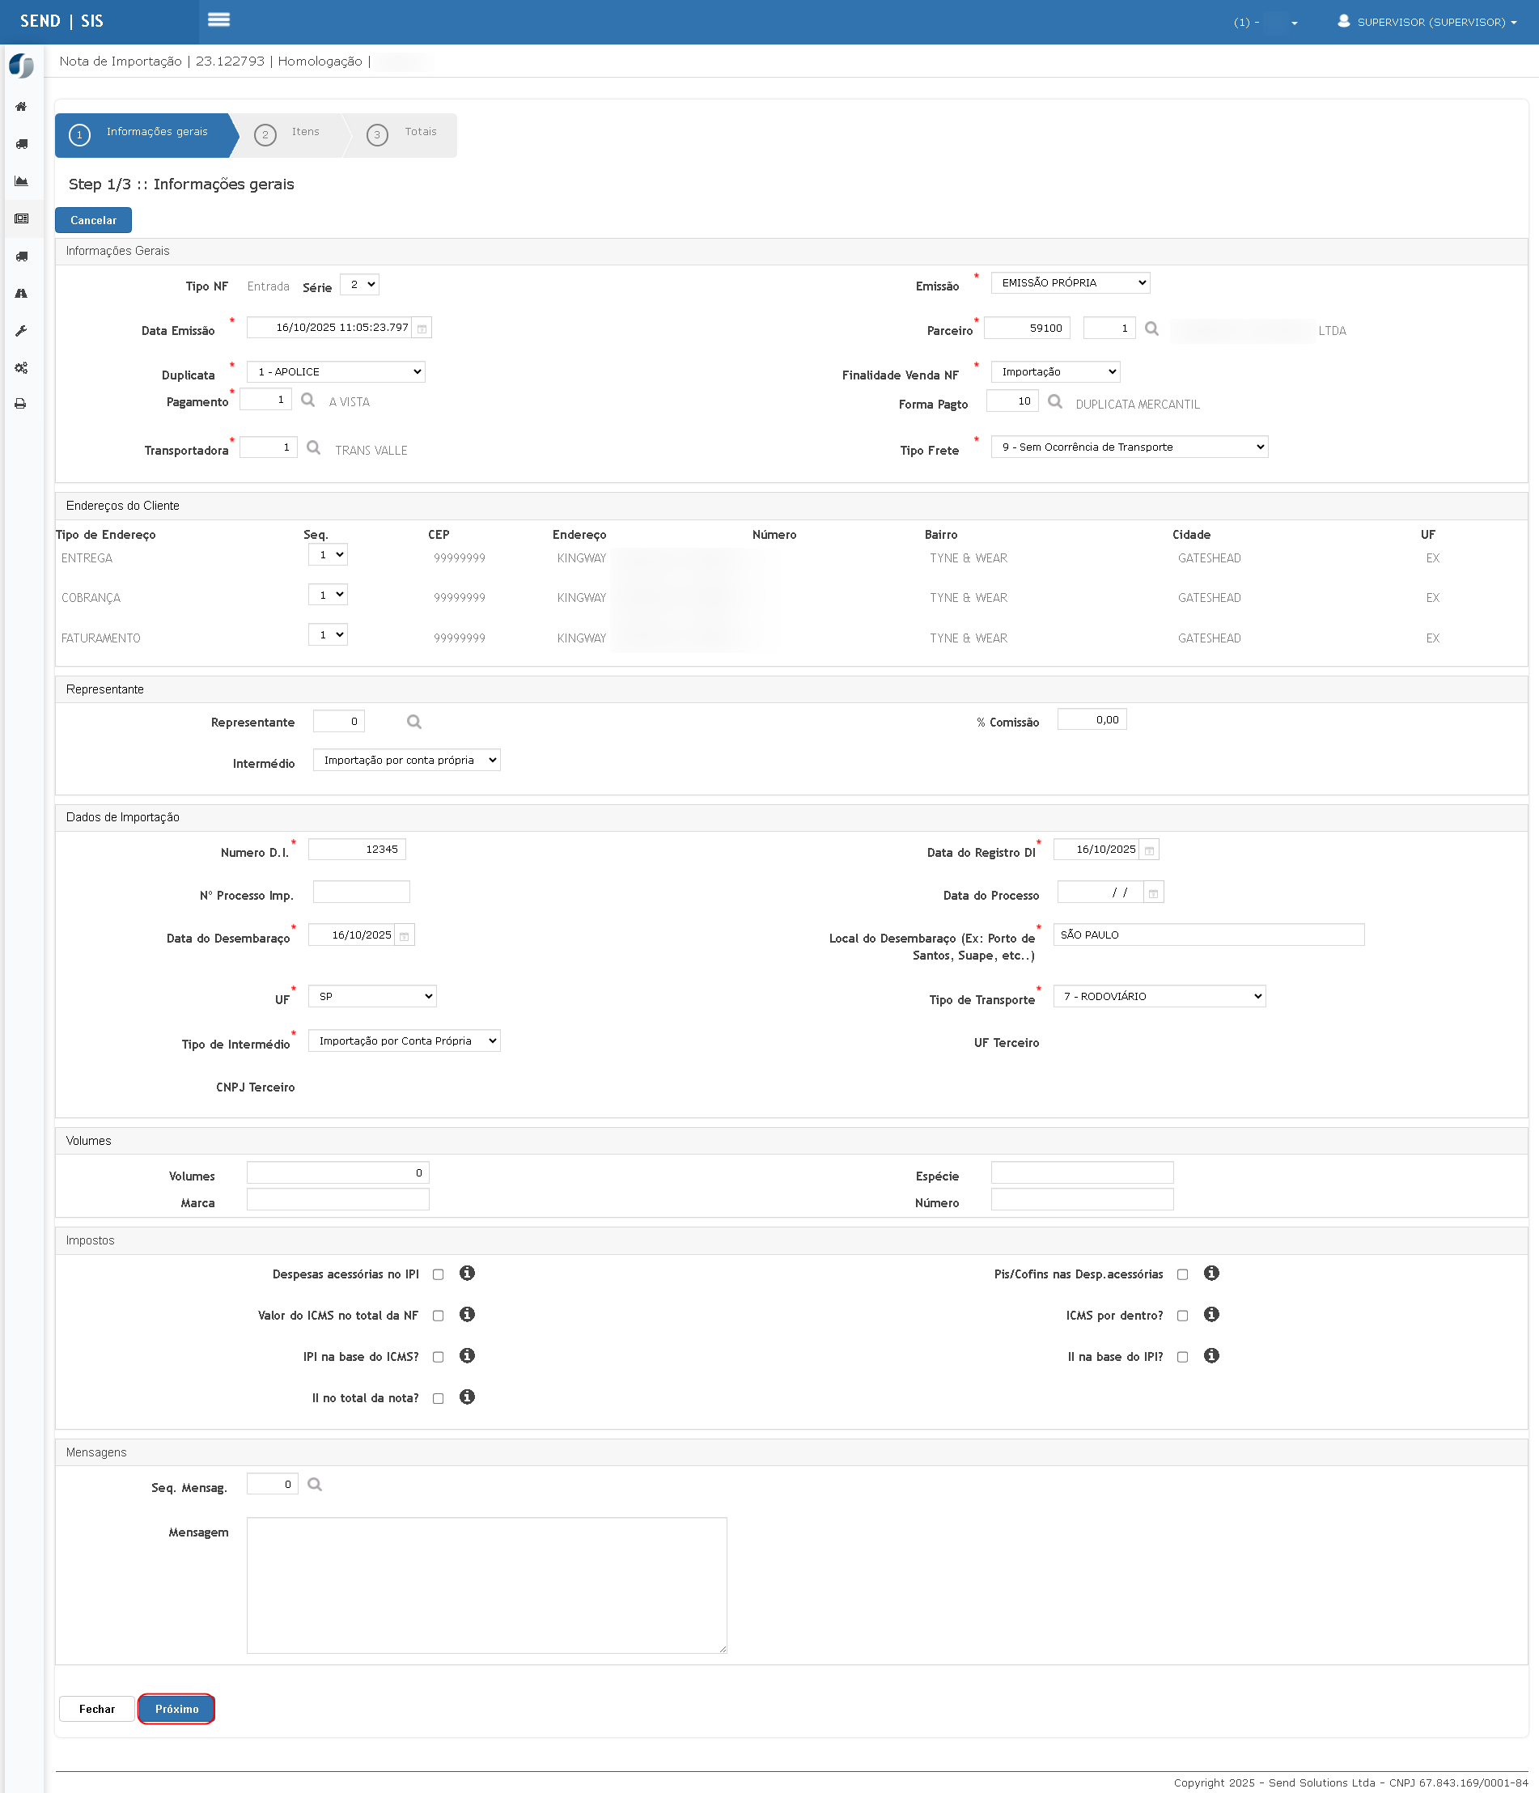
Task: Click the Próximo button
Action: [x=176, y=1709]
